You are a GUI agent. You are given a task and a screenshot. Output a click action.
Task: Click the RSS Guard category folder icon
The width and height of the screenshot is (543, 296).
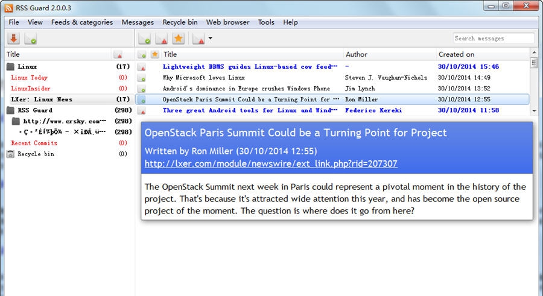tap(10, 110)
